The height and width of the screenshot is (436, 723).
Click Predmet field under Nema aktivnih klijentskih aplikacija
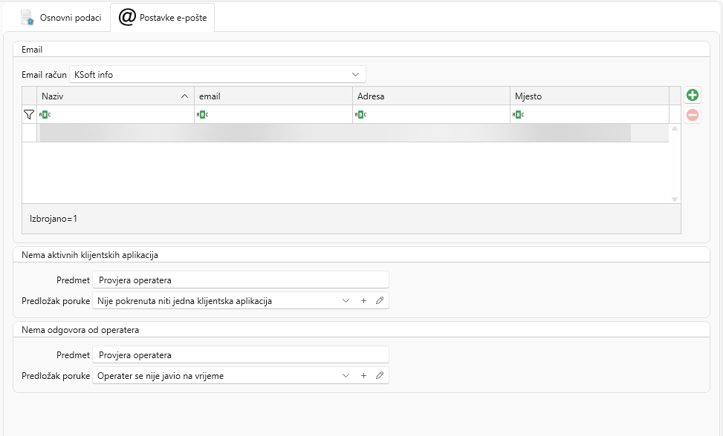pyautogui.click(x=241, y=280)
